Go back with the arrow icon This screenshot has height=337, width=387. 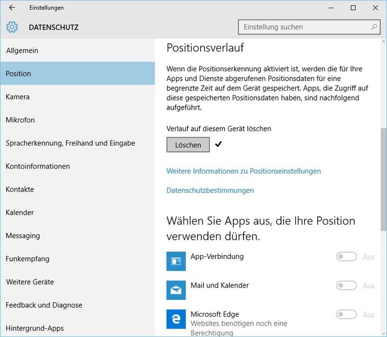12,8
